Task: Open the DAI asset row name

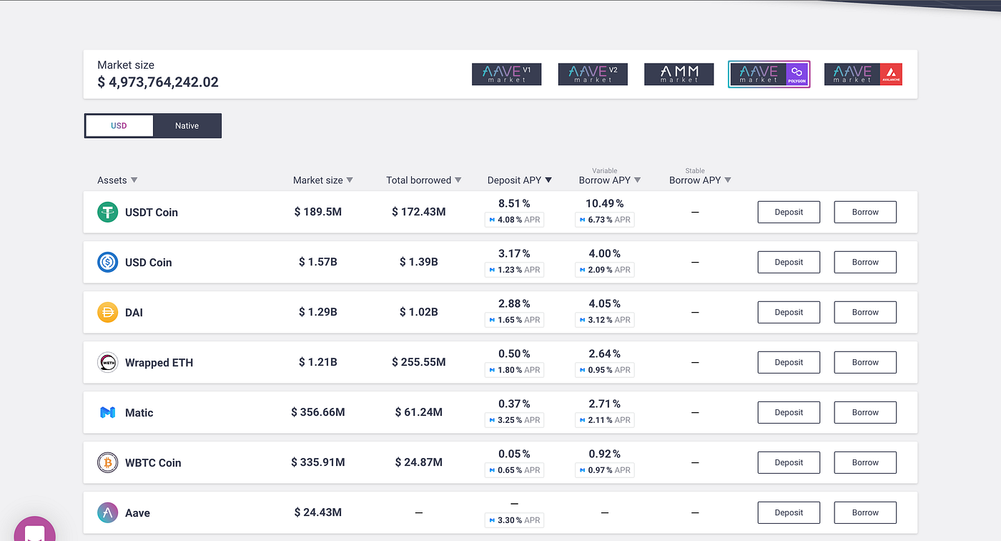Action: tap(134, 313)
